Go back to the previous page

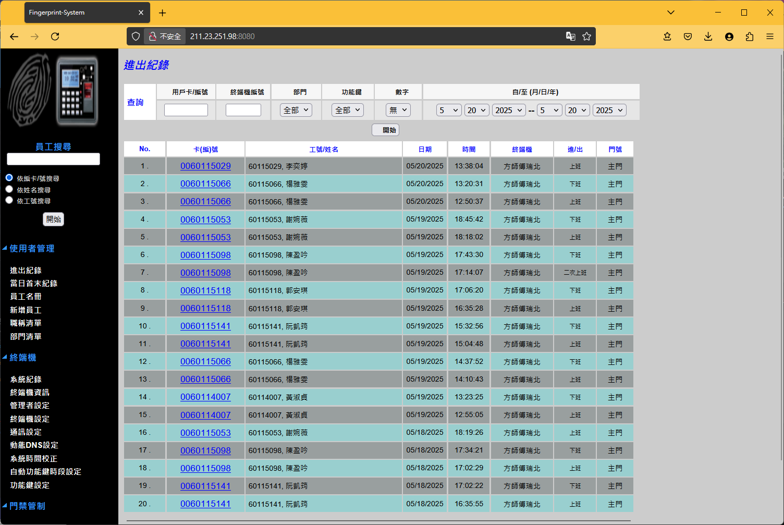[x=14, y=36]
